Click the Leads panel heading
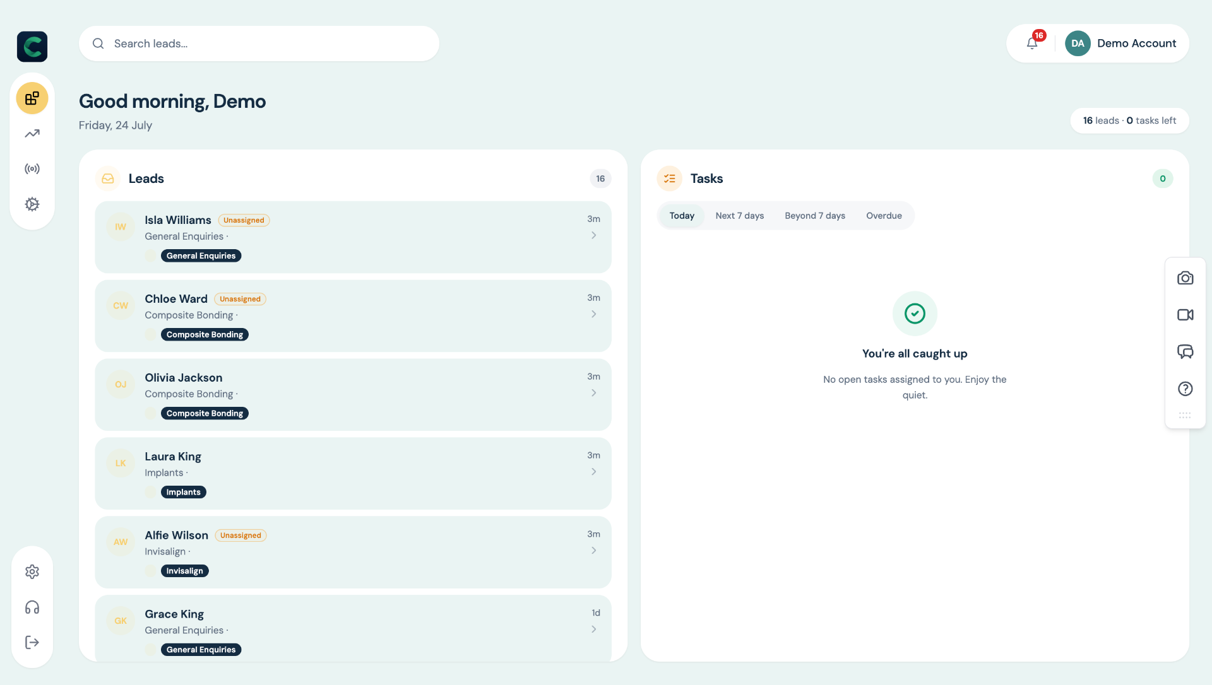 (146, 179)
